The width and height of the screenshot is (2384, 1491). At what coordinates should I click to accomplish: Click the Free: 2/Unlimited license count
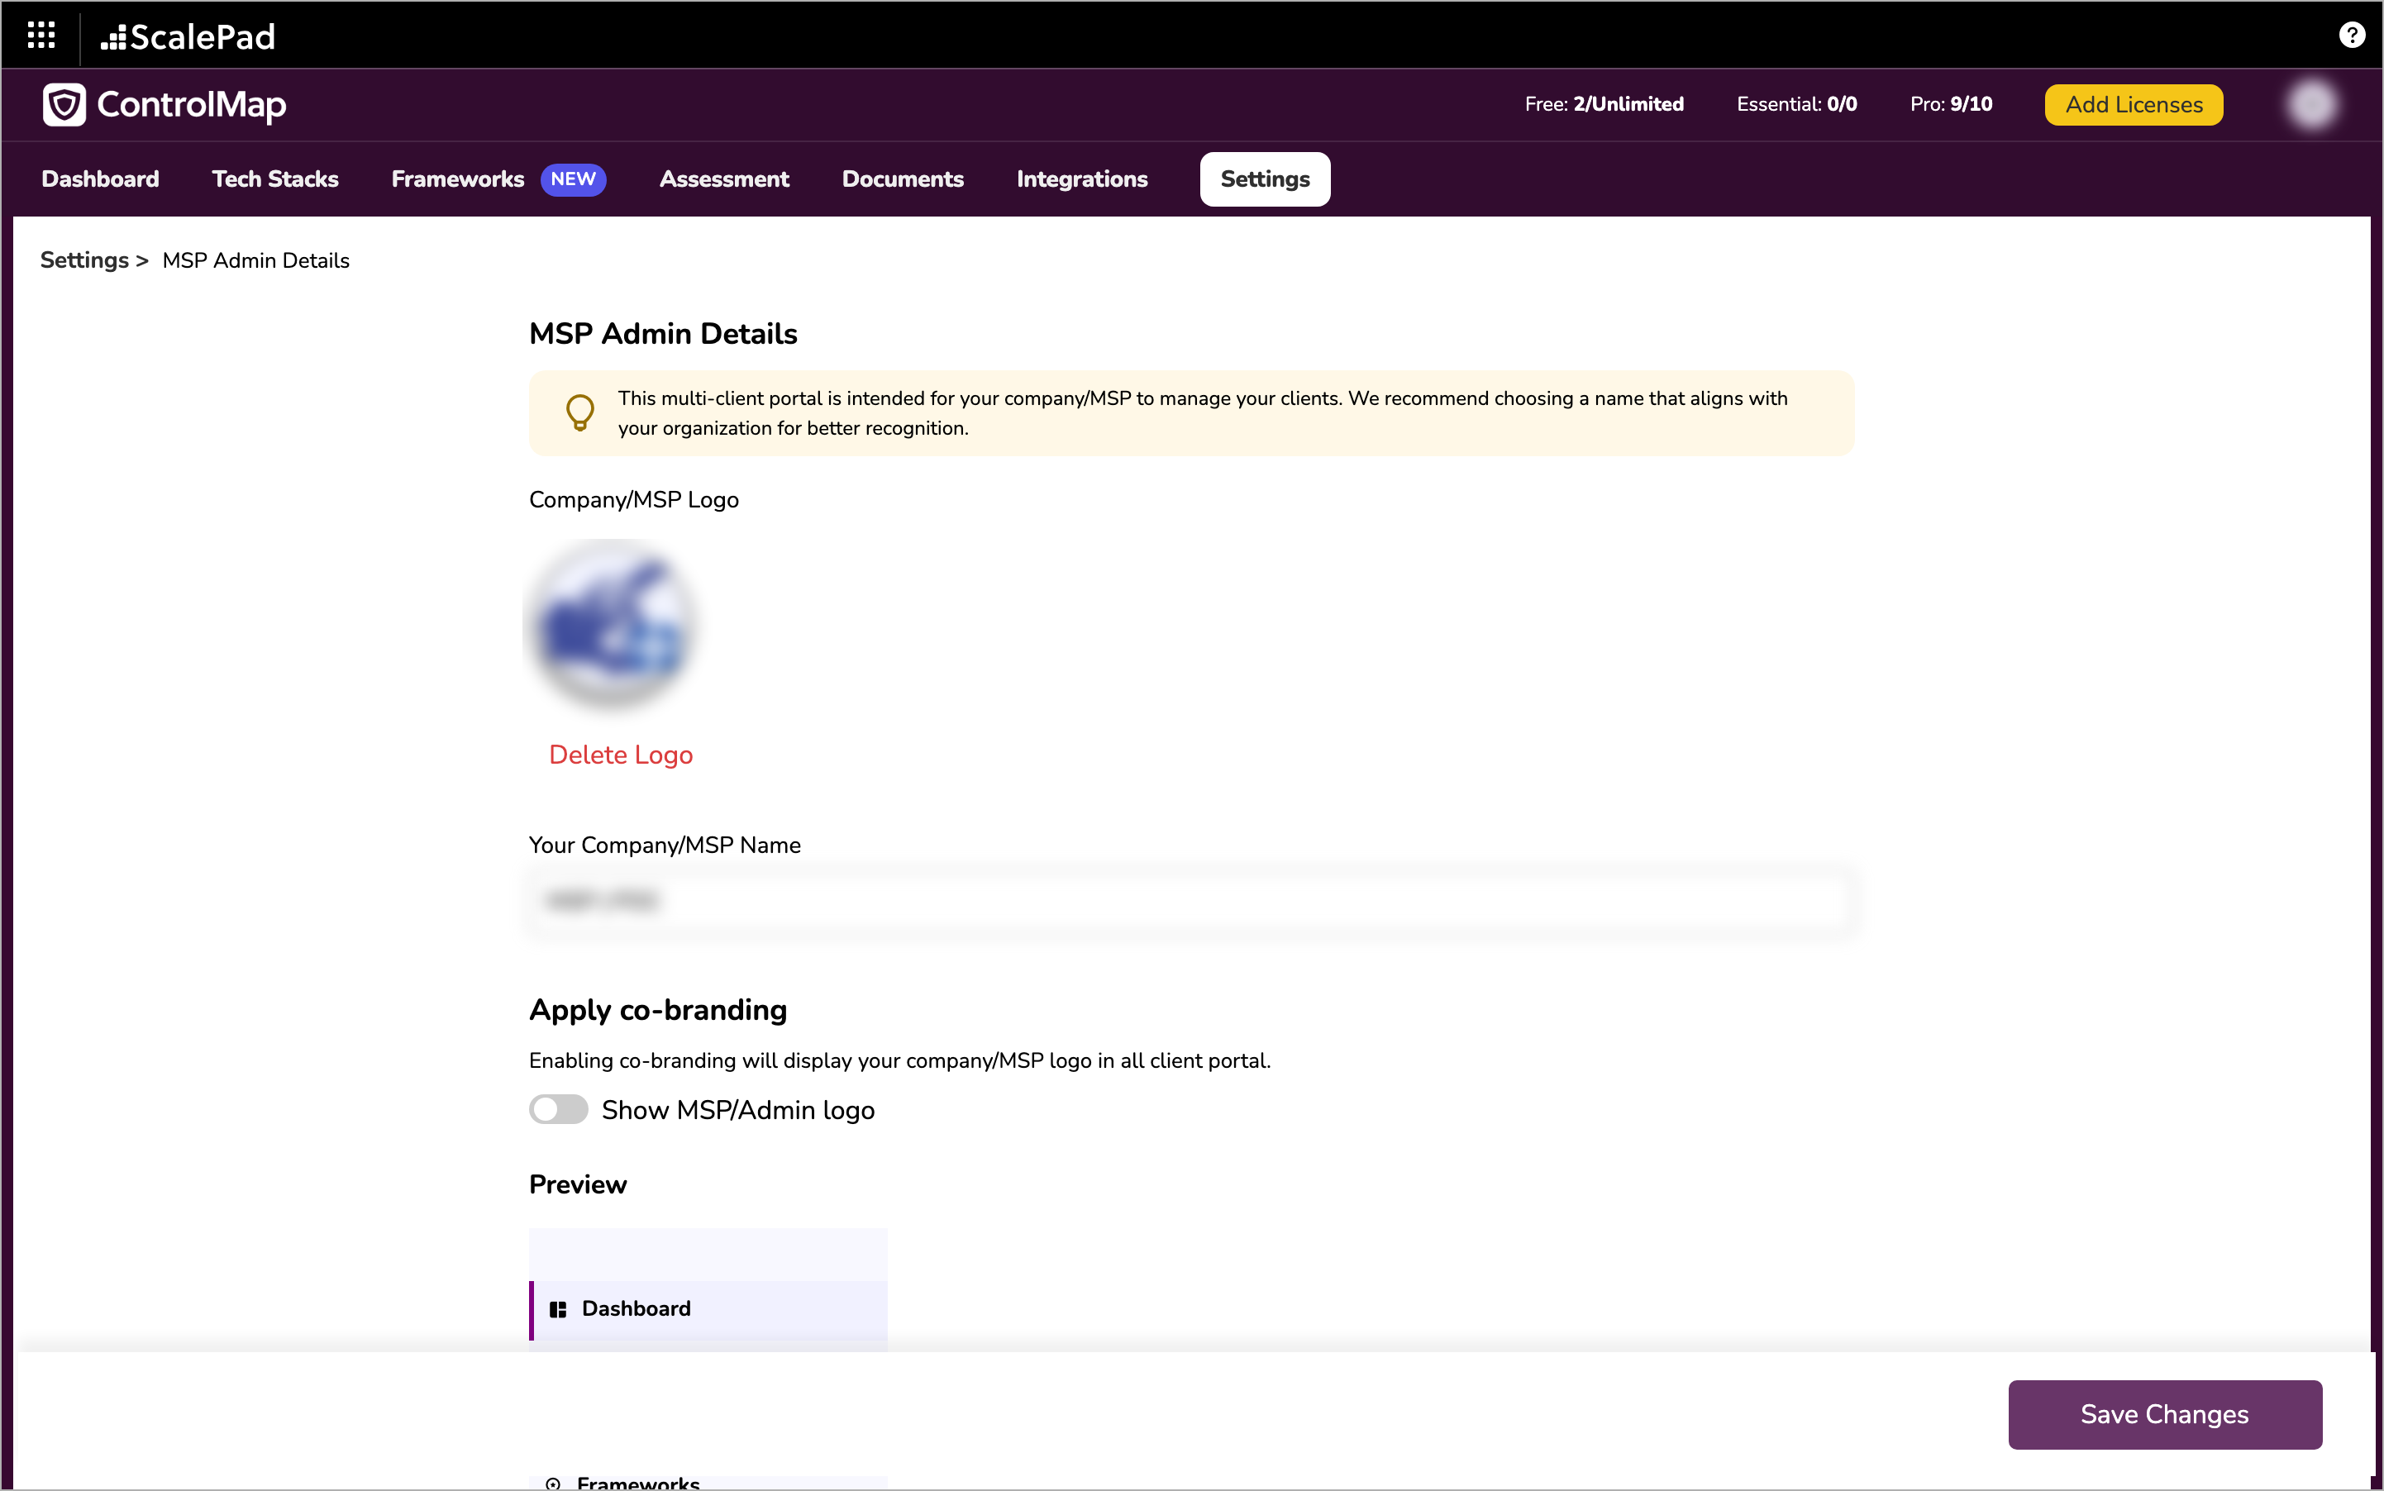coord(1604,104)
